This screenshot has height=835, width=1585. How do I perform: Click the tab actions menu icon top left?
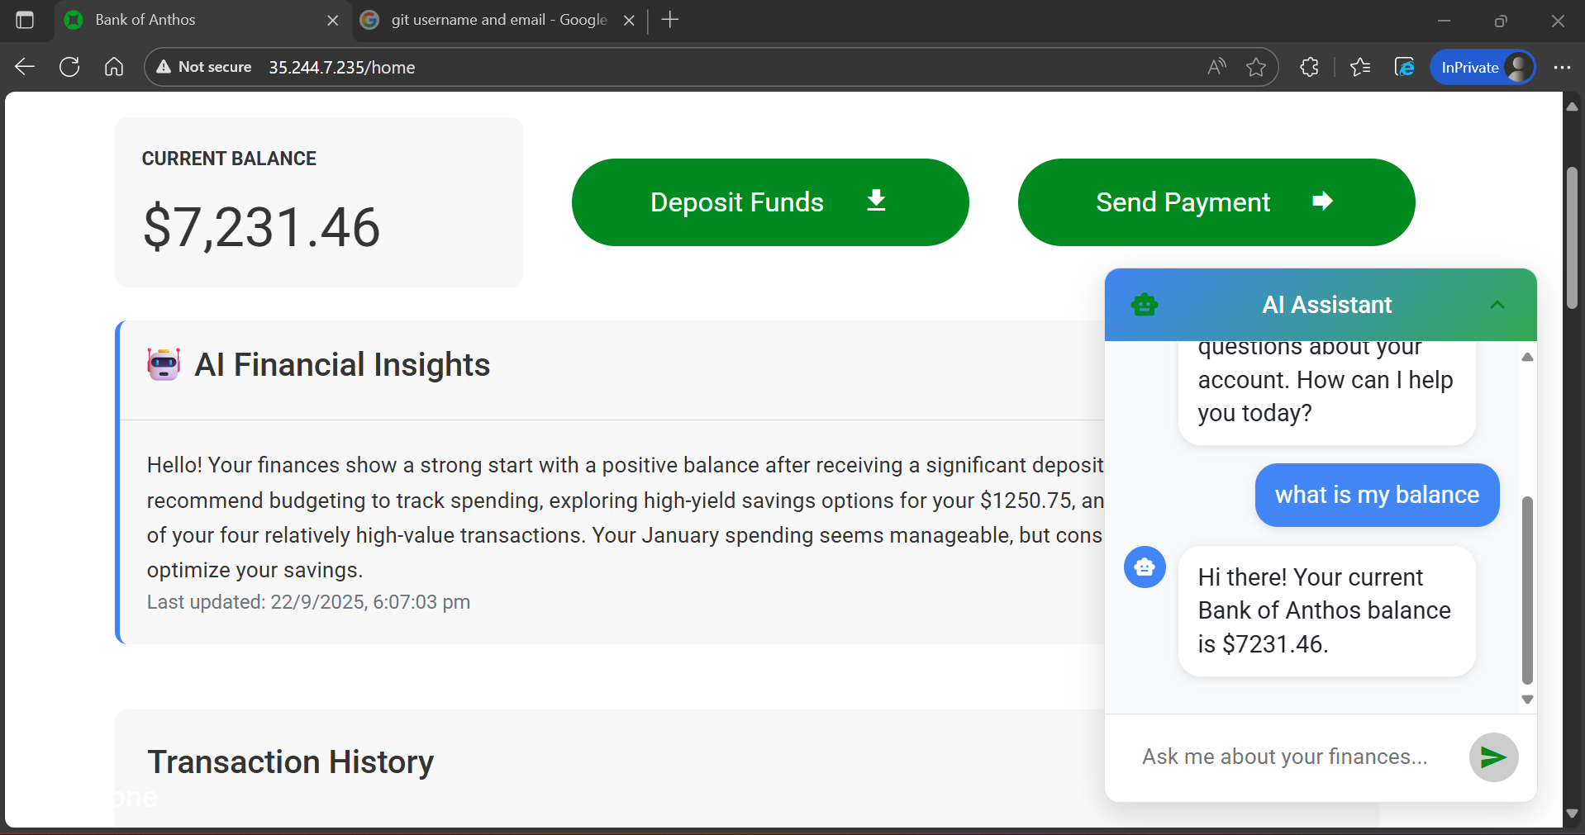[25, 20]
